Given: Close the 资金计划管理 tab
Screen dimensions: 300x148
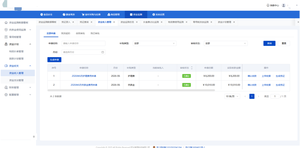Looking at the screenshot, I should pyautogui.click(x=234, y=22).
